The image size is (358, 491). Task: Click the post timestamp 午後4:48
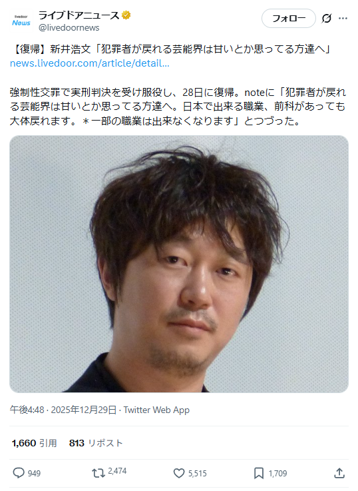27,410
